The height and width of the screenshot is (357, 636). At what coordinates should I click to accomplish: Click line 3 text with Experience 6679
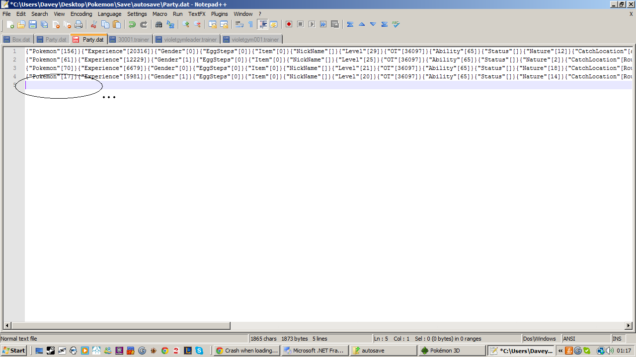[x=329, y=68]
